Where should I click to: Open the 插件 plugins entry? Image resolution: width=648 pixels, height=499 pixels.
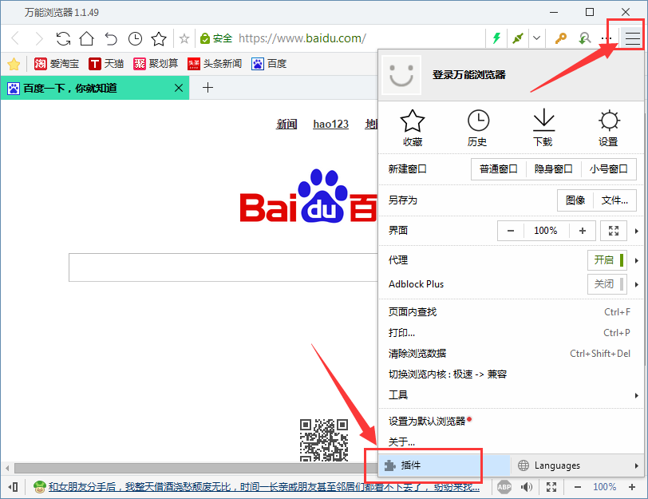click(445, 465)
